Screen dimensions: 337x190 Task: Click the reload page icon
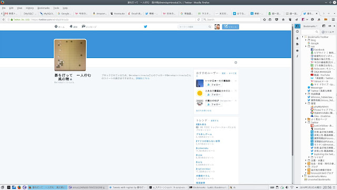[199, 20]
